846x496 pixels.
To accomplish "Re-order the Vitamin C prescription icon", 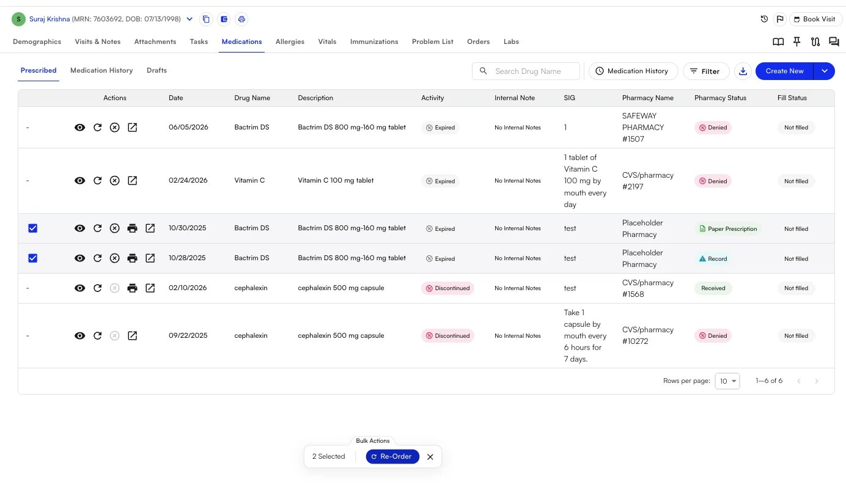I will 97,181.
